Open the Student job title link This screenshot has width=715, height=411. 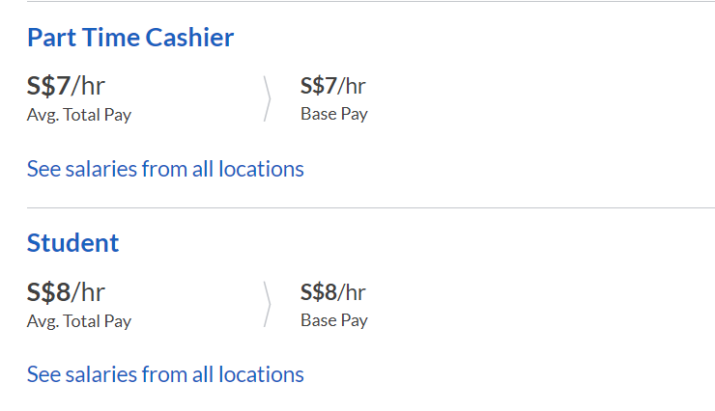[72, 243]
